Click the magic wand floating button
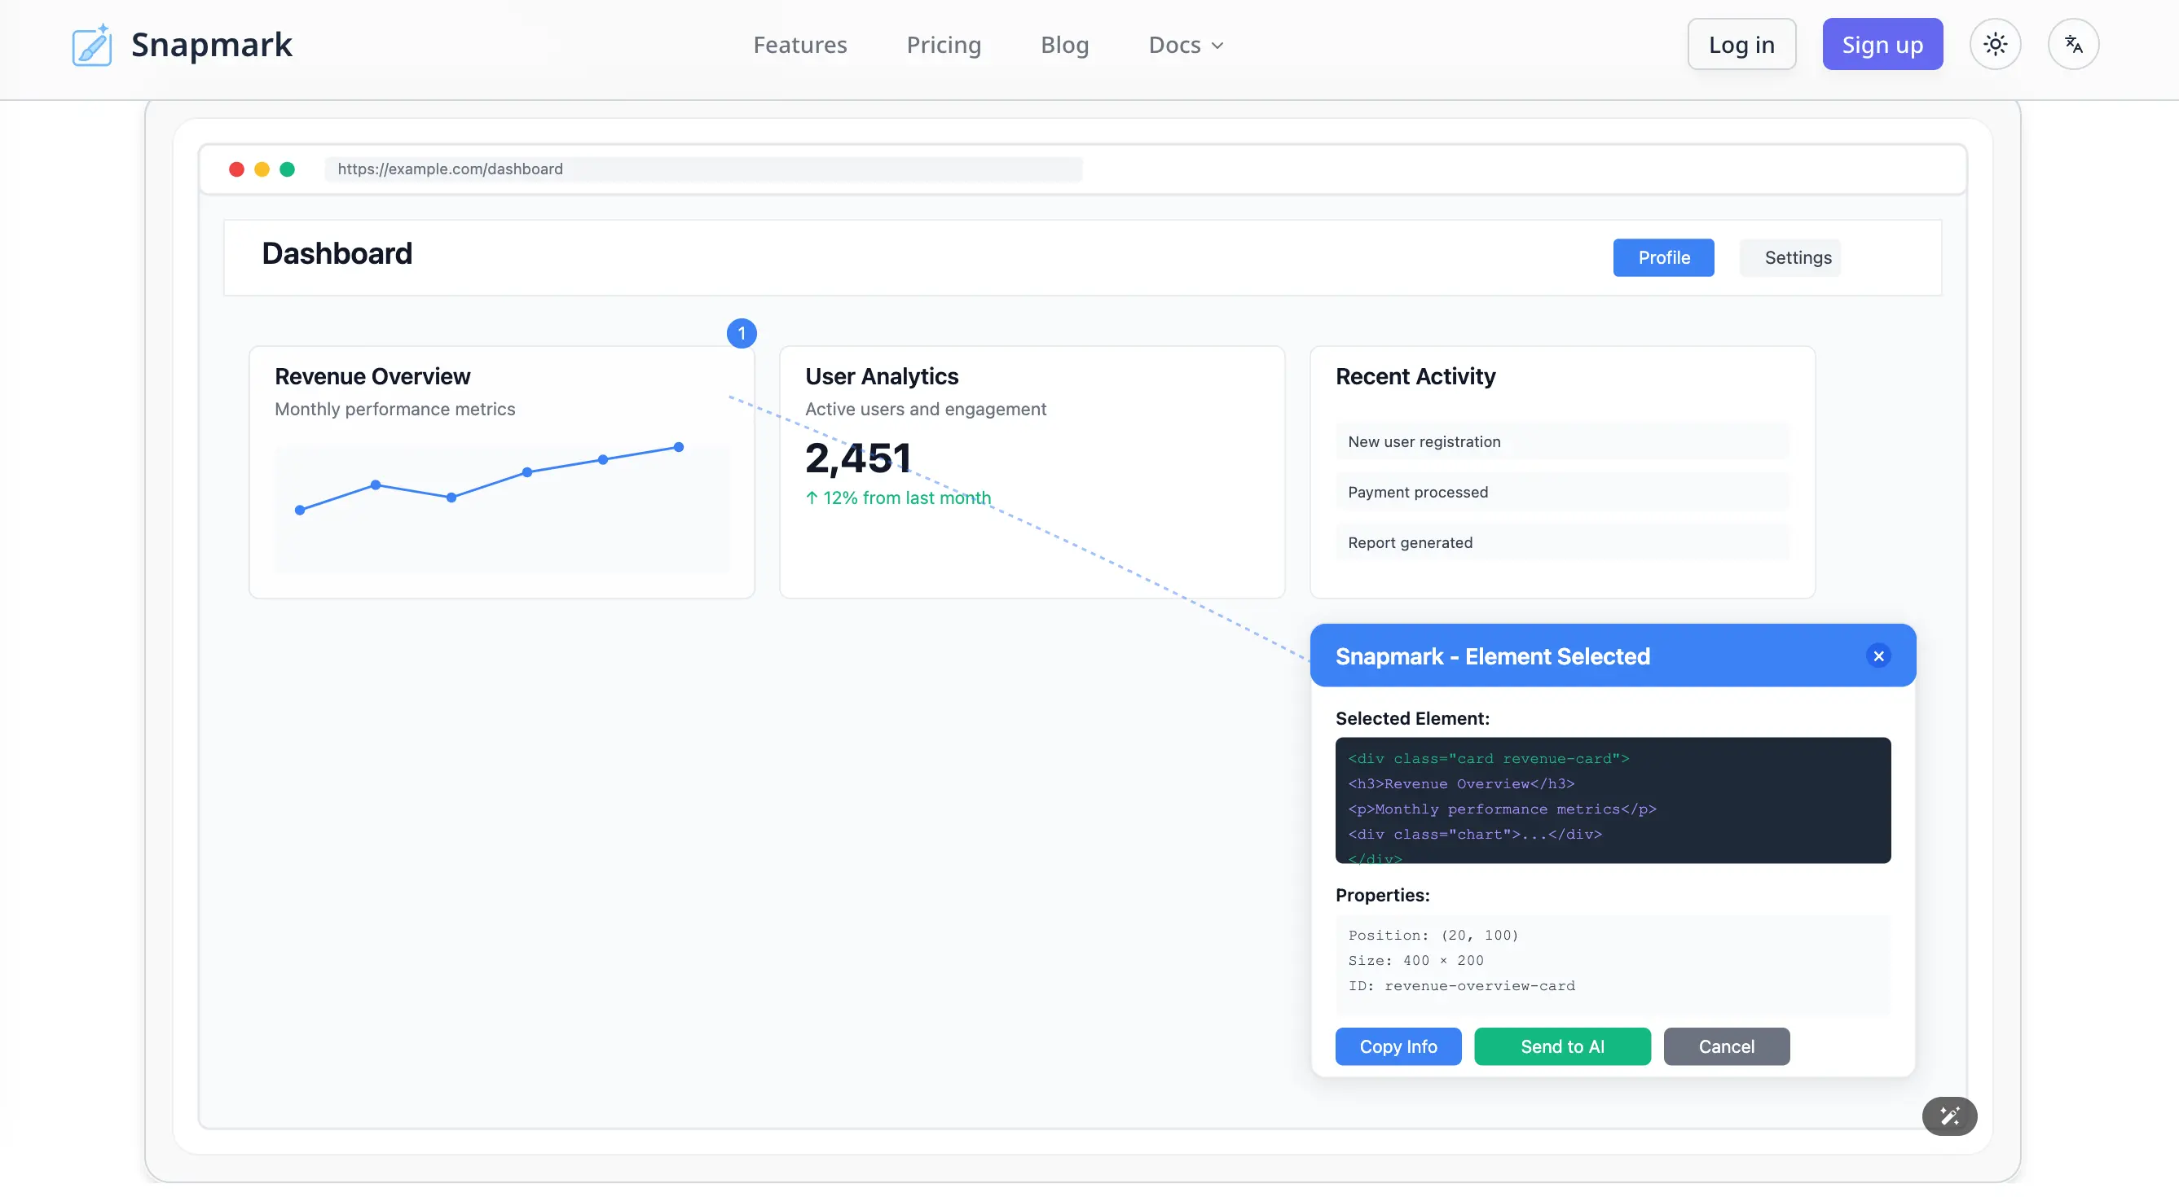The width and height of the screenshot is (2179, 1197). point(1949,1116)
